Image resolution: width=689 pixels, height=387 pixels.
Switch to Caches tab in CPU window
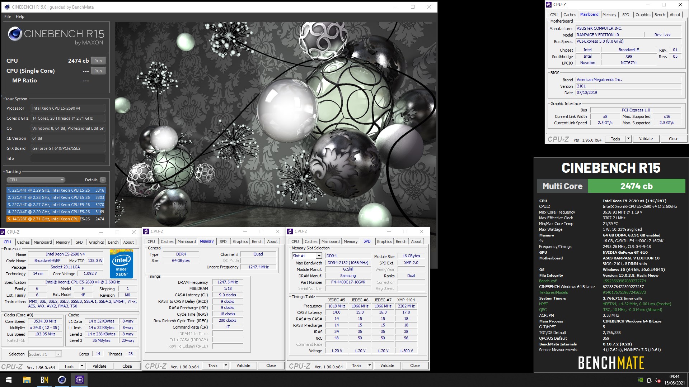point(23,242)
